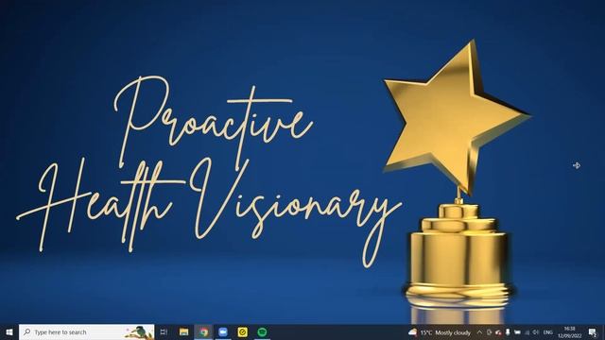Open network settings tray icon
This screenshot has height=340, width=605.
point(527,332)
